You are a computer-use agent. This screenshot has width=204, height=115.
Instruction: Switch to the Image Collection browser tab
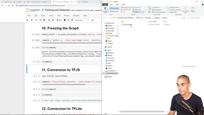(x=39, y=2)
